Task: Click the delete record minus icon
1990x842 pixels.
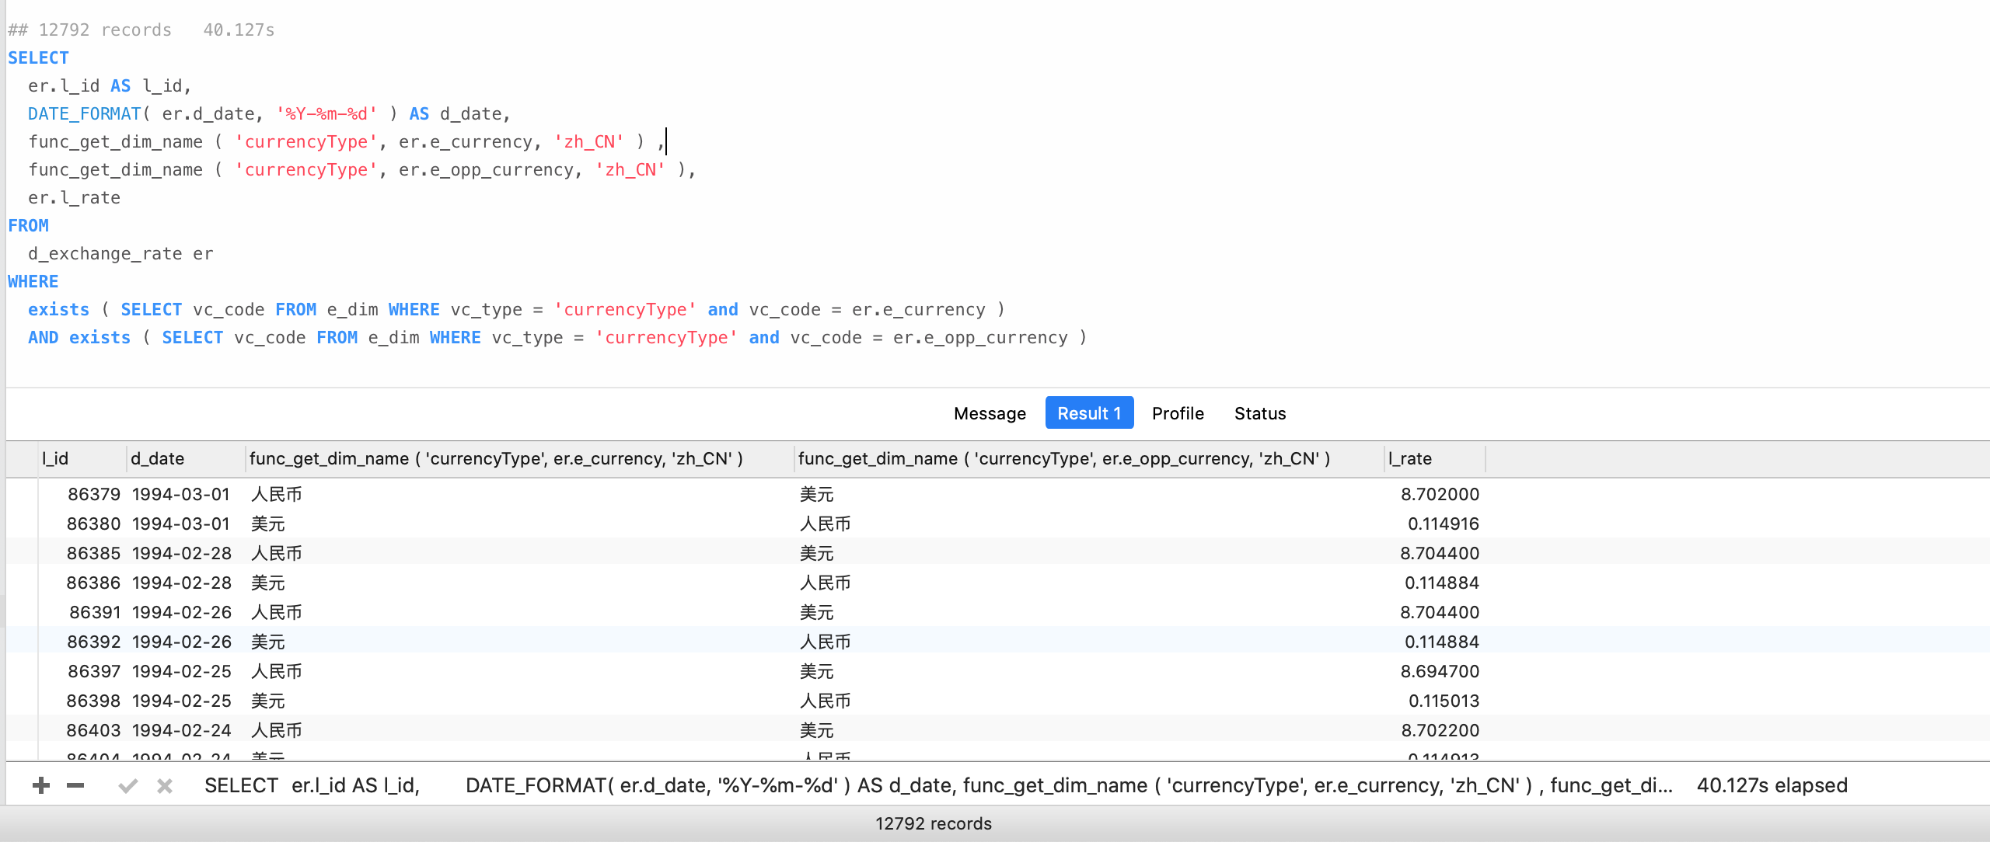Action: point(75,786)
